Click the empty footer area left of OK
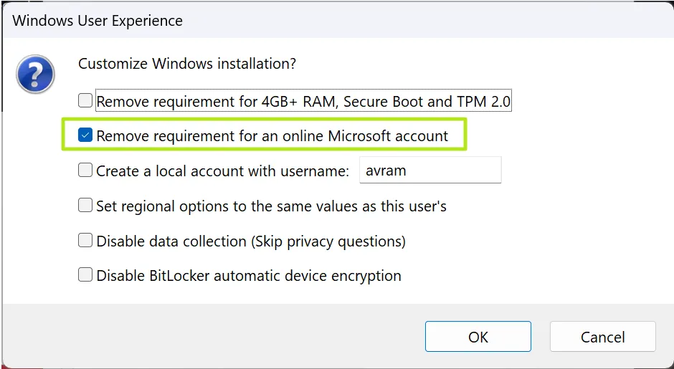 point(215,336)
